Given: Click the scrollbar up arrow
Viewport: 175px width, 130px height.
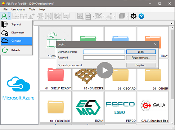Looking at the screenshot, I should 172,28.
